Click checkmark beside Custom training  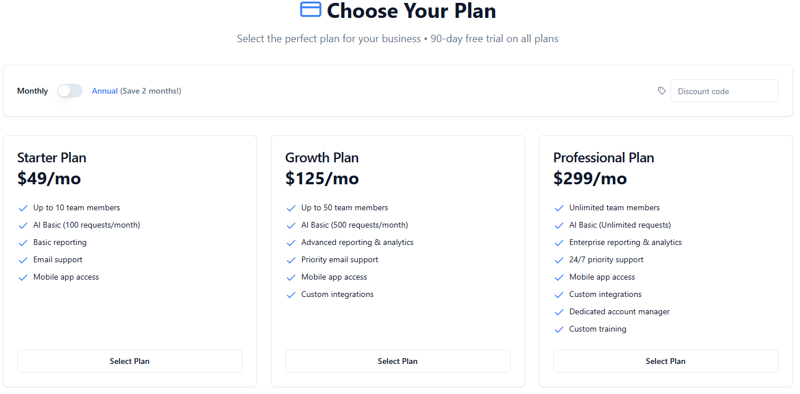(559, 329)
